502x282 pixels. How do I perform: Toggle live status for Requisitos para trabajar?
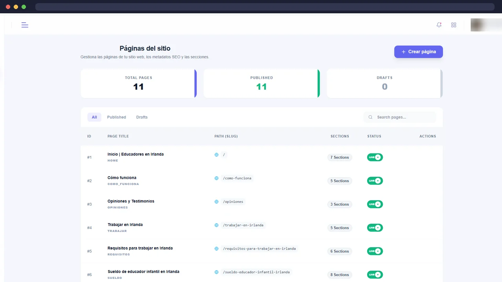[375, 251]
